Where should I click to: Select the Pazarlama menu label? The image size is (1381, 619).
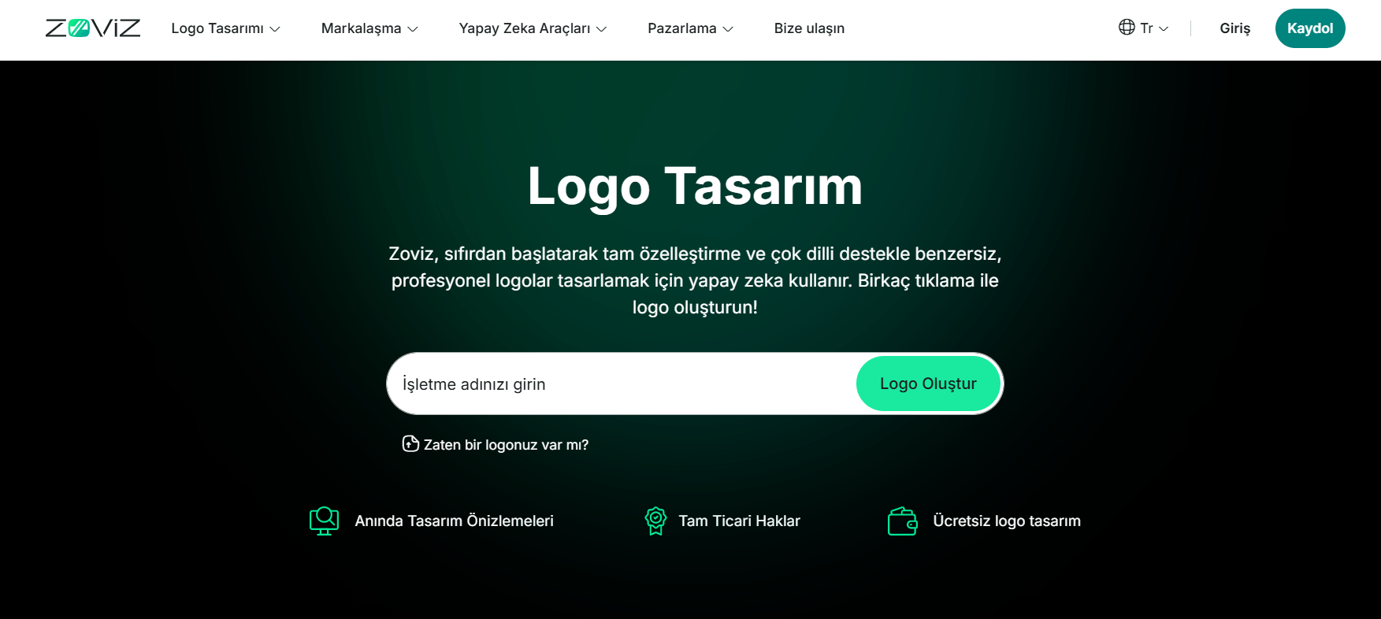[x=681, y=28]
